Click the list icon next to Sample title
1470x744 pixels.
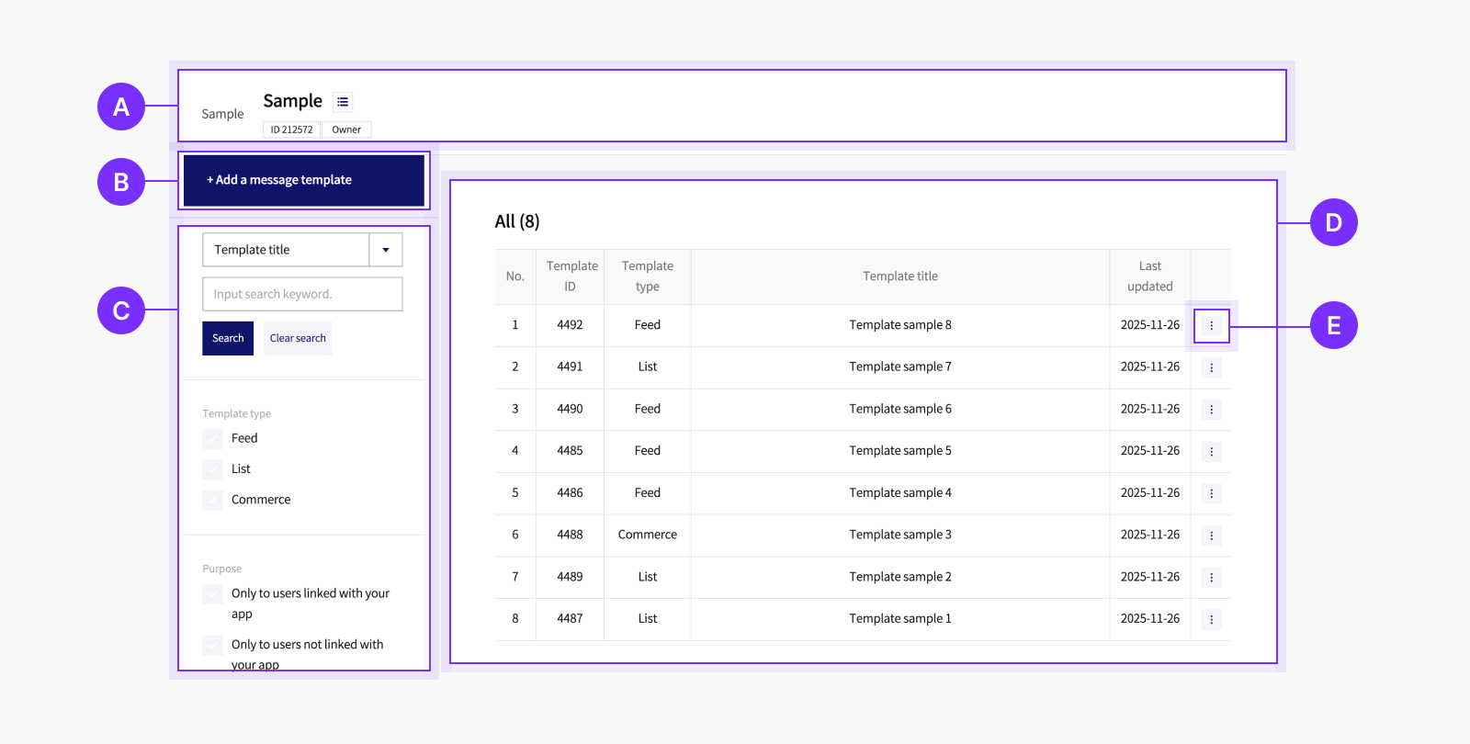point(343,102)
